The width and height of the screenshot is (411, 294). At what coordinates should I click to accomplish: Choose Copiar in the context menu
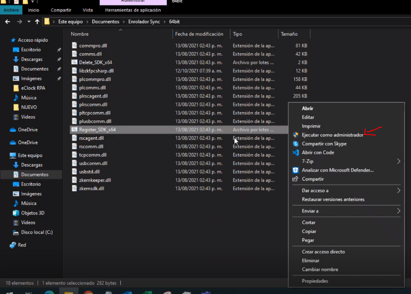pos(309,232)
